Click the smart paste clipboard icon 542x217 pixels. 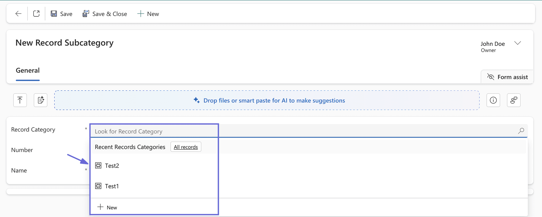(x=40, y=100)
